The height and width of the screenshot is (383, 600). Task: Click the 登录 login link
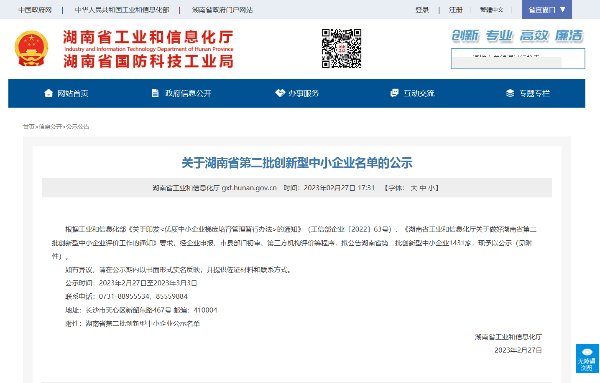(422, 10)
